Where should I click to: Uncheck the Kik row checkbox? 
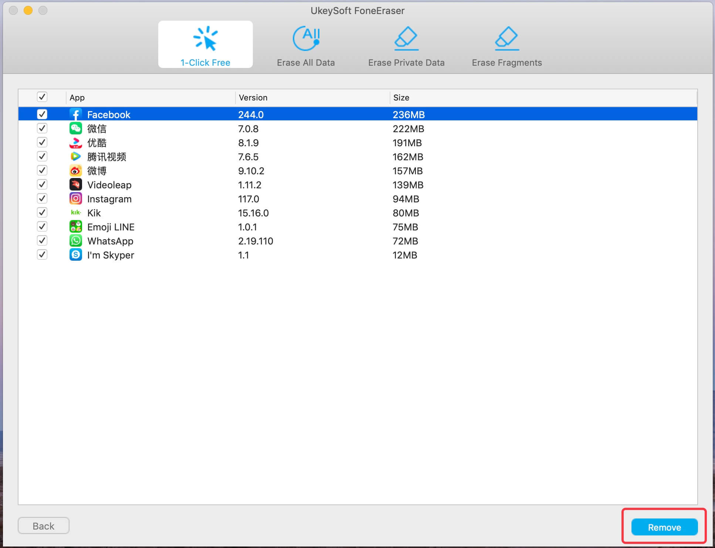click(x=42, y=212)
